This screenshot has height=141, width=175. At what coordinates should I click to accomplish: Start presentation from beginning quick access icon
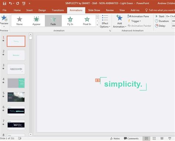point(24,4)
